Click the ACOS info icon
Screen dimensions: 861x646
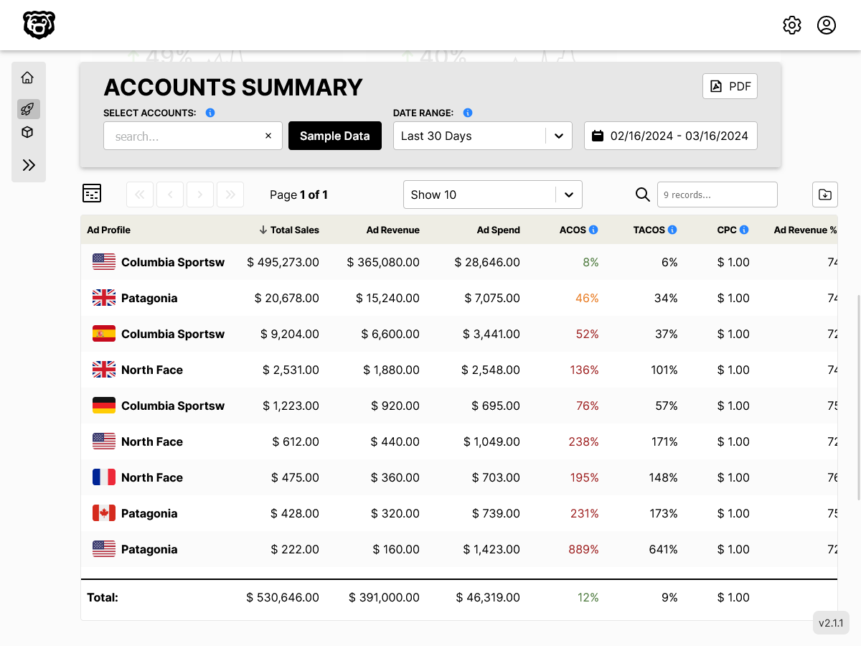(593, 230)
